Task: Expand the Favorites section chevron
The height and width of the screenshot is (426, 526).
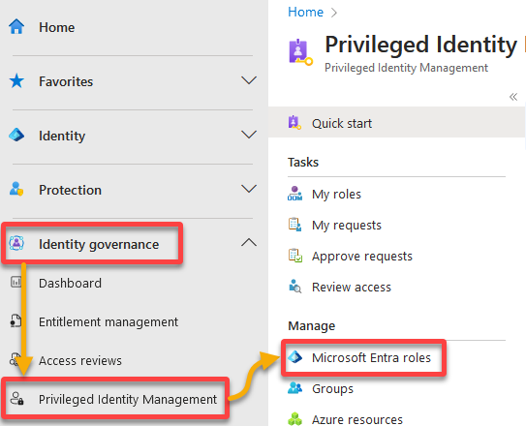Action: tap(249, 80)
